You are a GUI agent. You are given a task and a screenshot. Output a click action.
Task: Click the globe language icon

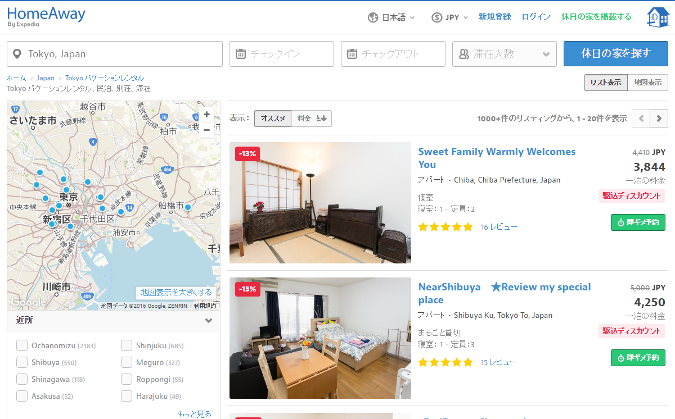(373, 17)
